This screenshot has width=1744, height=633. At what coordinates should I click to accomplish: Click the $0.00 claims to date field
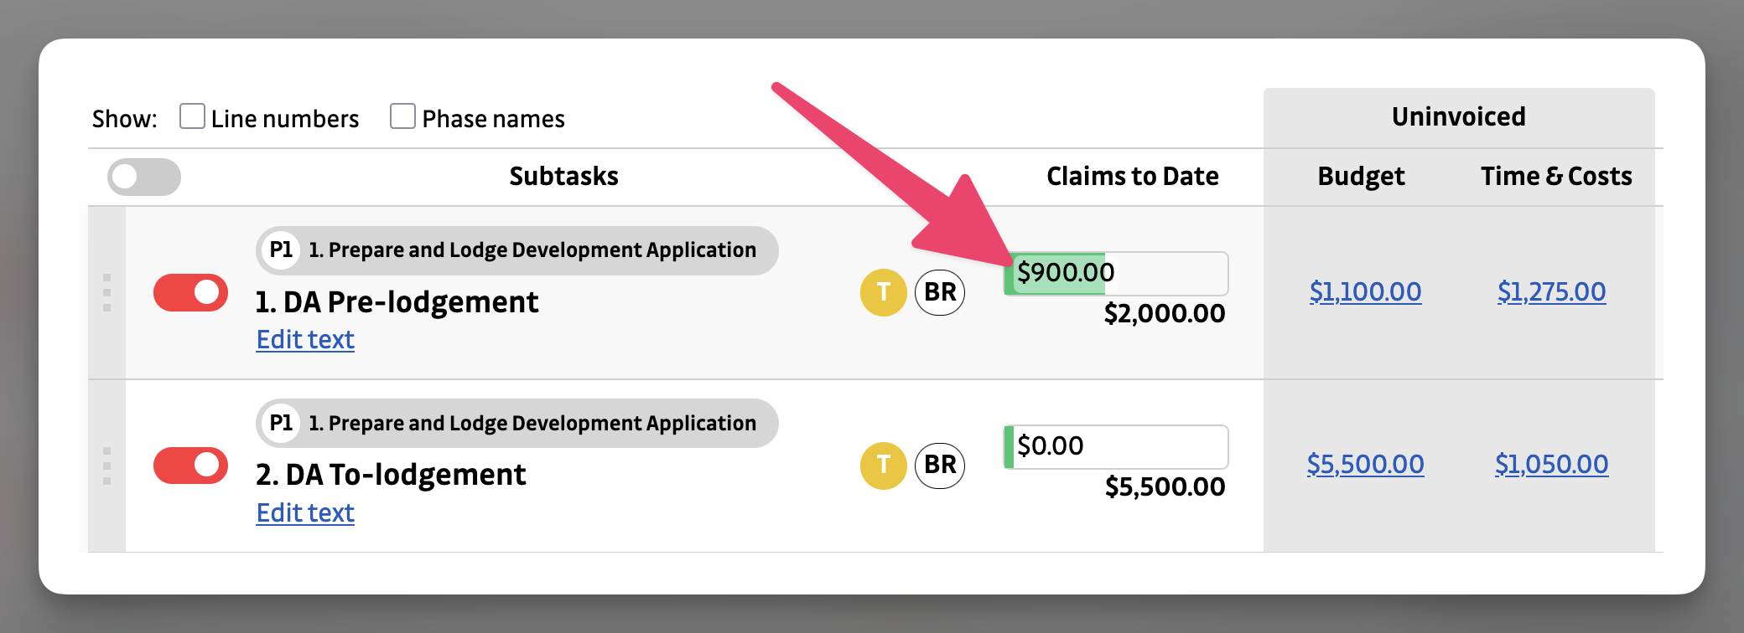[x=1117, y=446]
